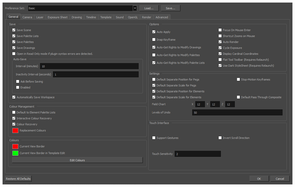Enable Open in Read Only mode checkbox

14,54
